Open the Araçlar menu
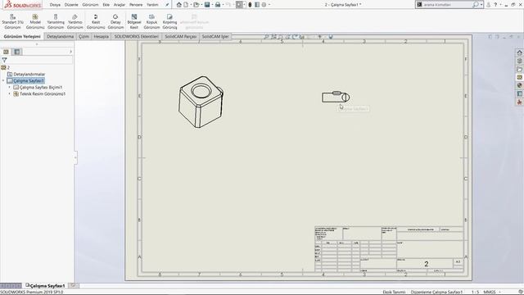This screenshot has width=524, height=295. [120, 5]
